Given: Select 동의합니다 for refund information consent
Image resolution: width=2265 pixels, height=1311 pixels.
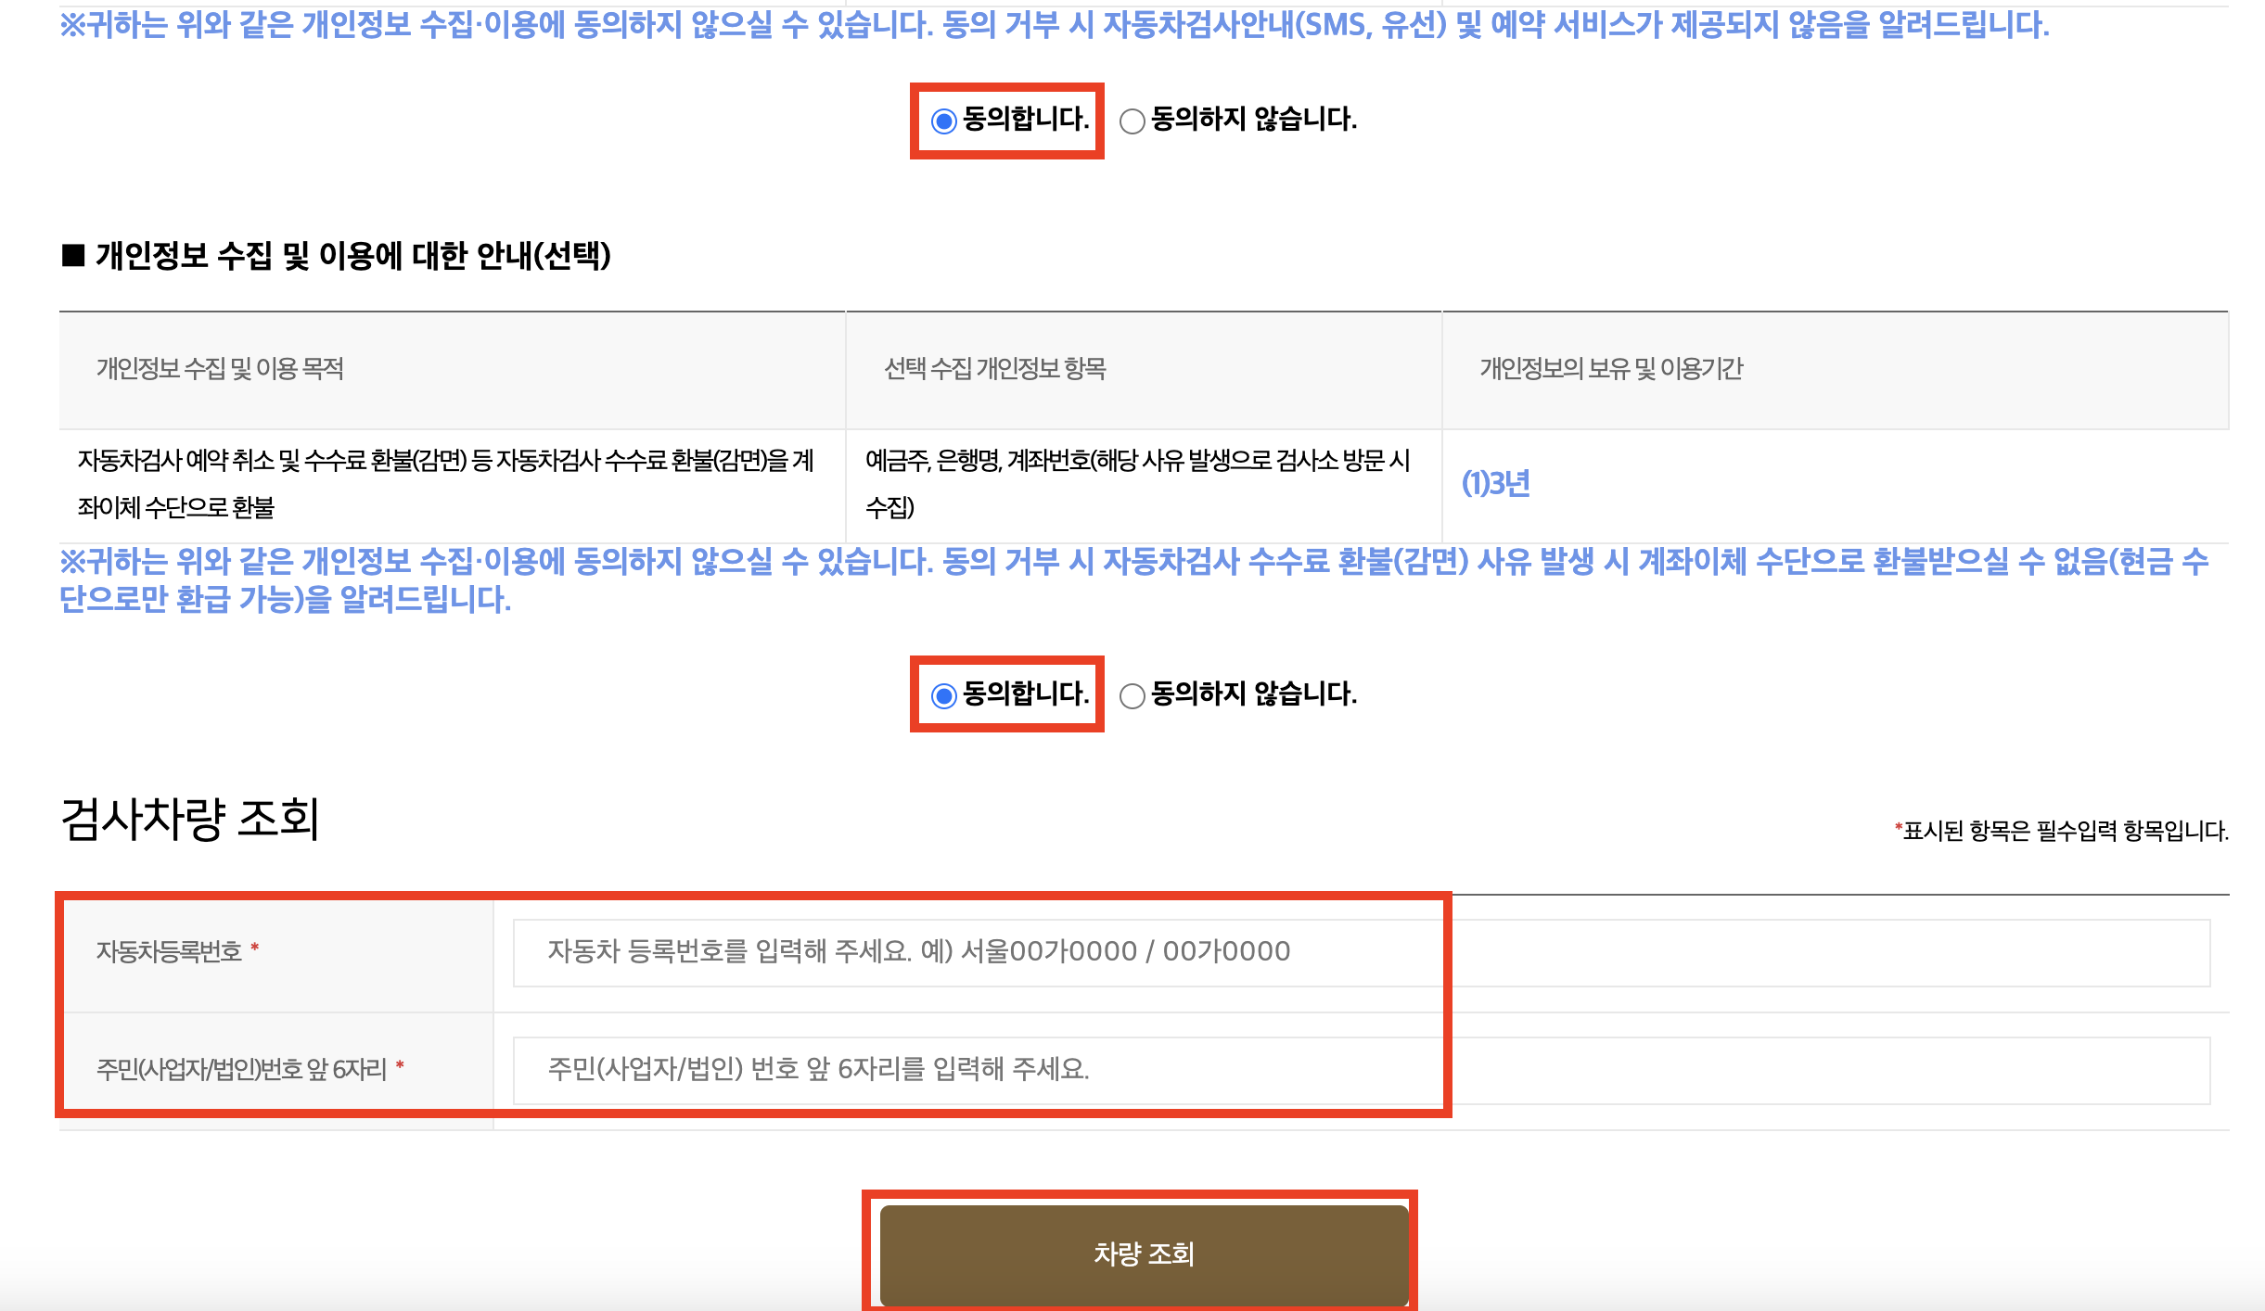Looking at the screenshot, I should [x=942, y=694].
